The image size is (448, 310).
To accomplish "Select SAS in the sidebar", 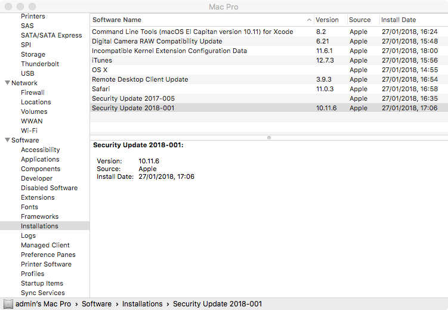I will pos(27,26).
